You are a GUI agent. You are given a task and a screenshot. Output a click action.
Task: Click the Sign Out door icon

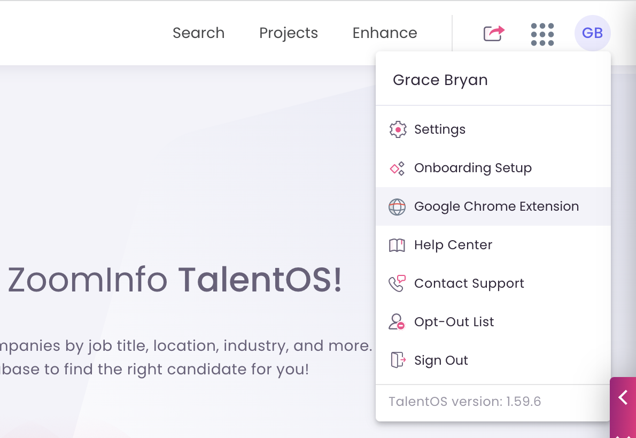click(x=397, y=360)
